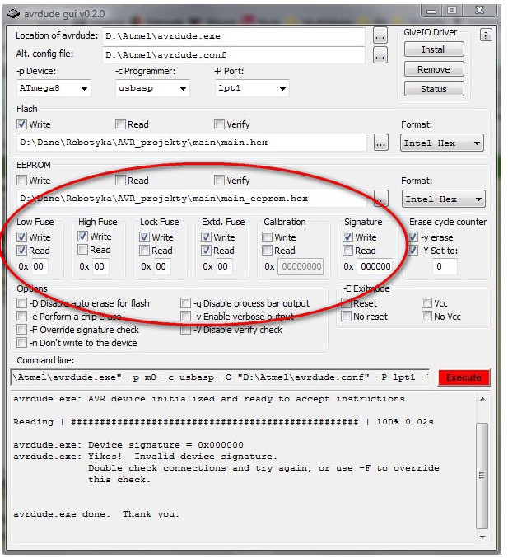Enable -F Override signature check
The image size is (508, 558).
coord(21,330)
